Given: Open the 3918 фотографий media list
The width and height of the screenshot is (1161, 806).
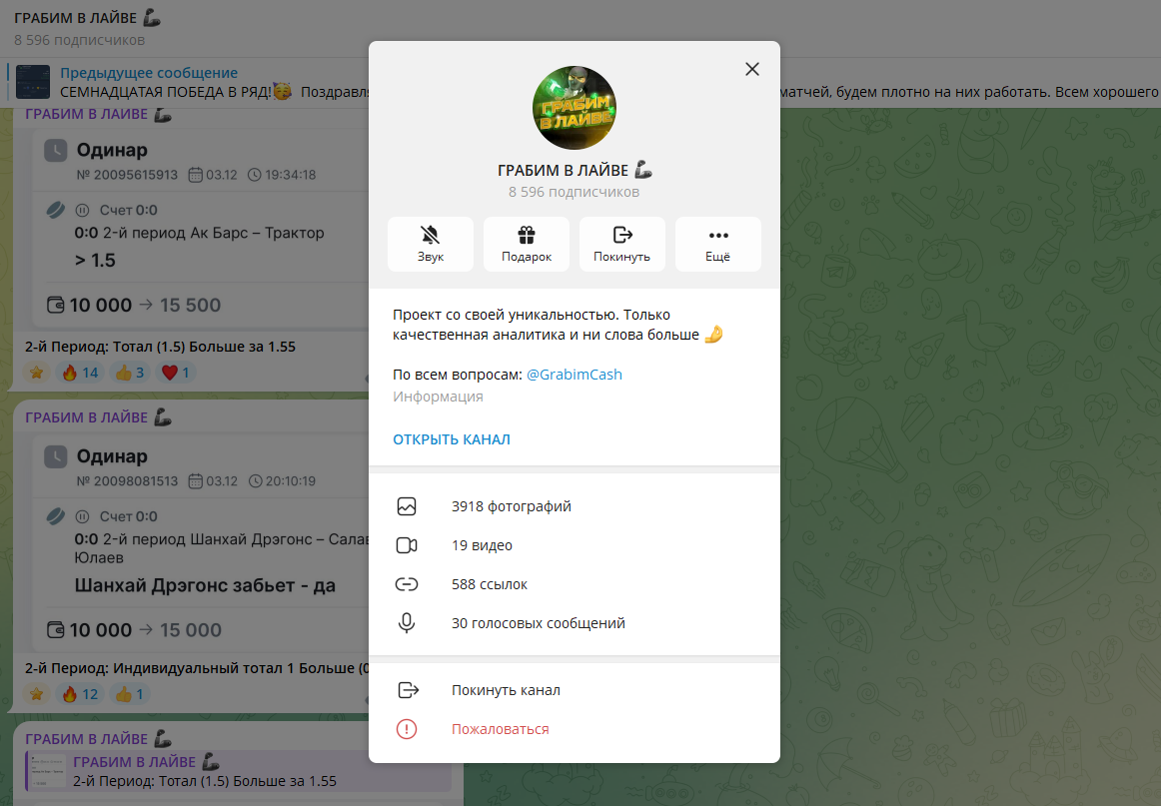Looking at the screenshot, I should [574, 506].
